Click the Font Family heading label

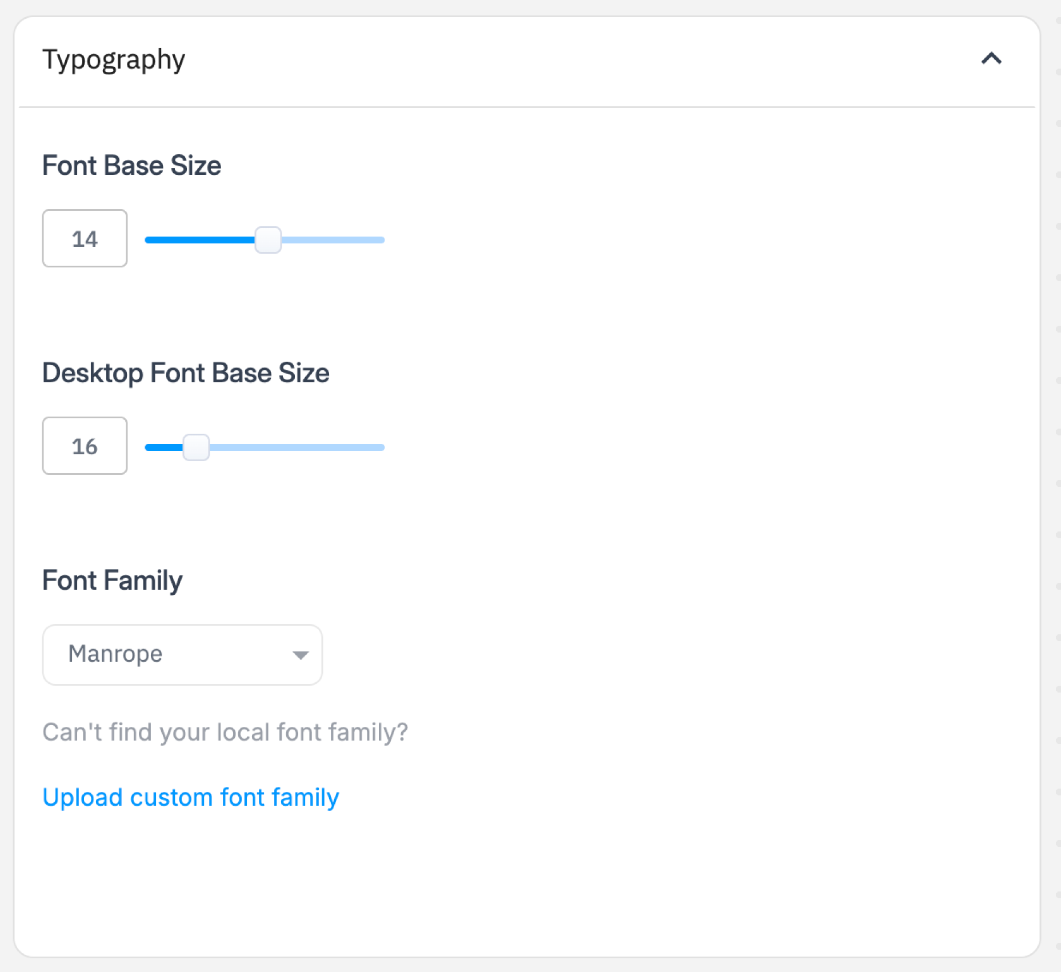pos(113,581)
